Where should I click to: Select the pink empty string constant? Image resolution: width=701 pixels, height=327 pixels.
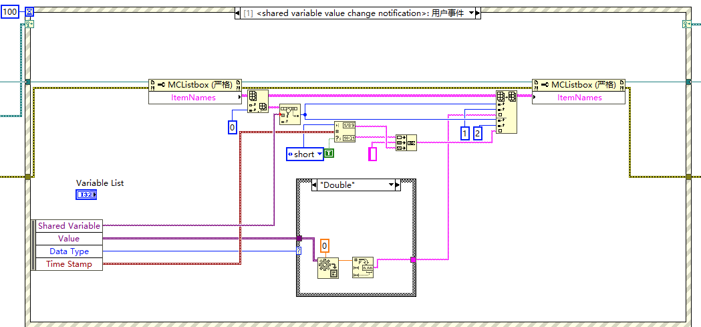coord(372,154)
